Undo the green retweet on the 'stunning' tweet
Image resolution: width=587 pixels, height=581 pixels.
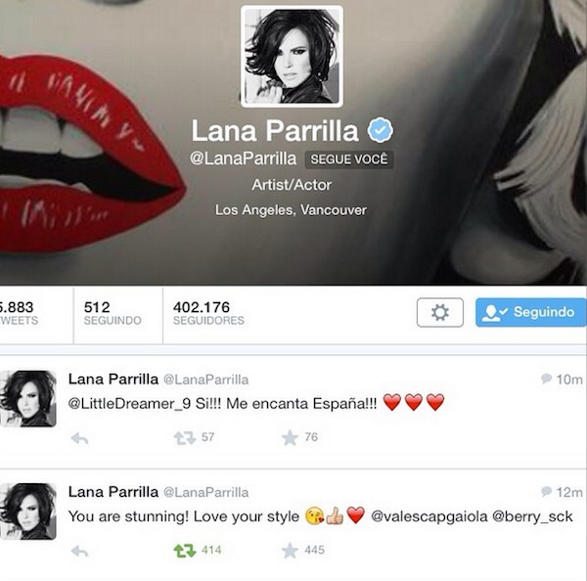(x=185, y=551)
